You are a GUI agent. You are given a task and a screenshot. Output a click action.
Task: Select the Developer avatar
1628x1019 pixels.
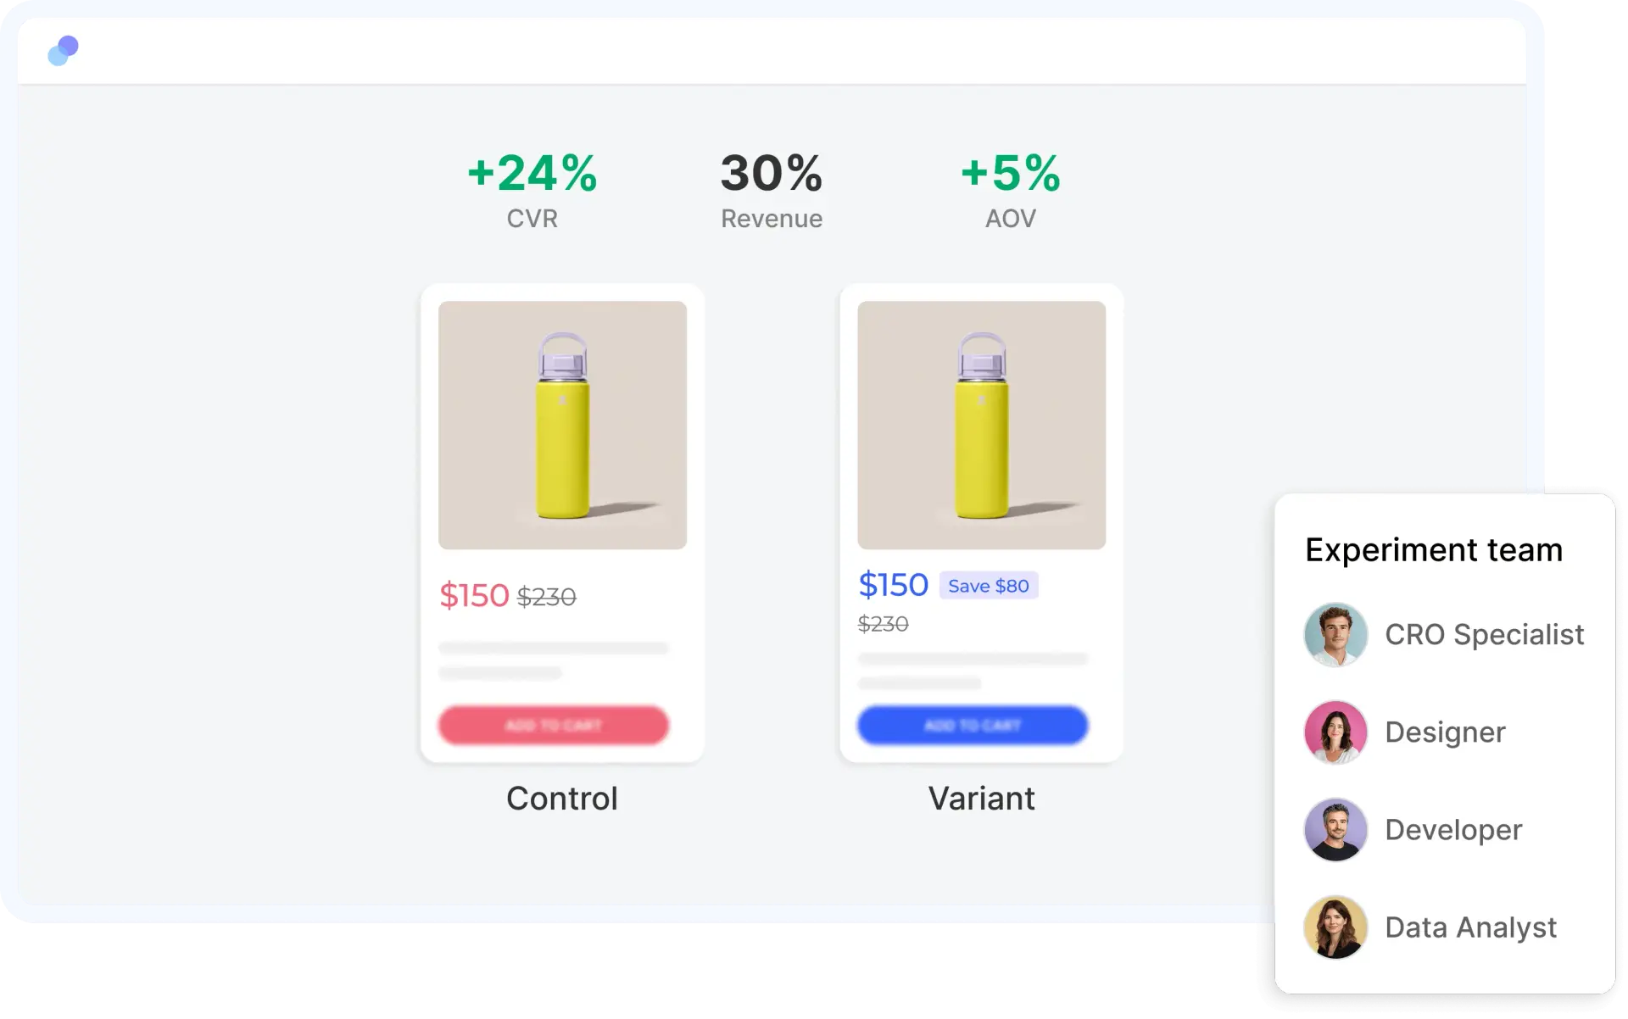[1335, 829]
